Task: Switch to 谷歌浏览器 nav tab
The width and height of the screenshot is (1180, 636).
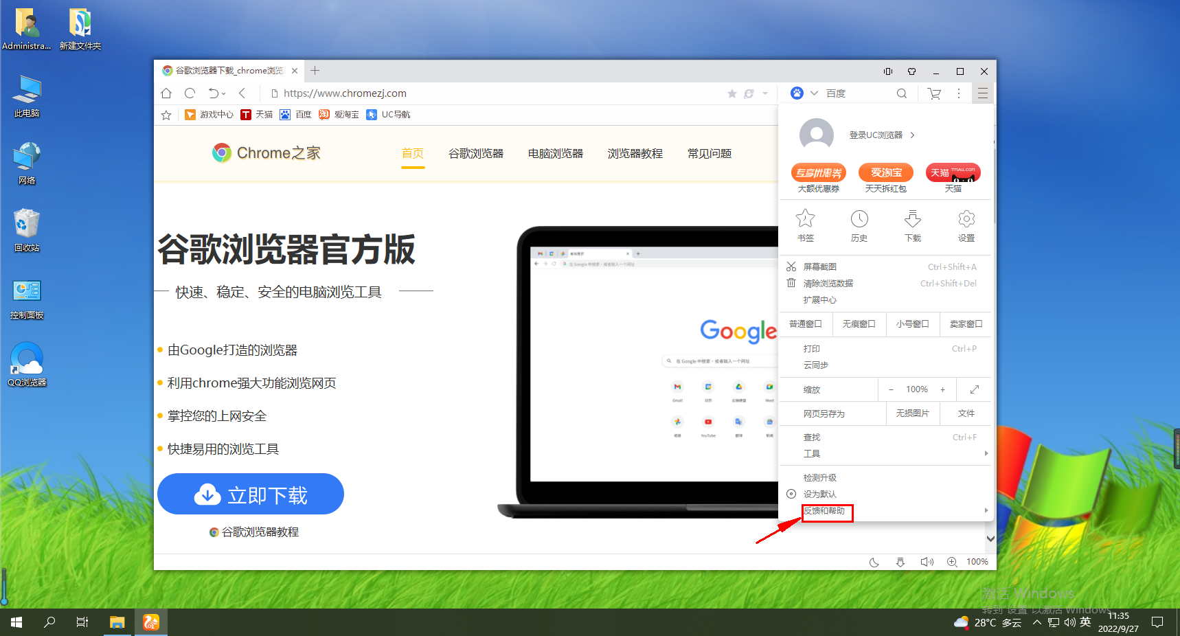Action: [476, 153]
